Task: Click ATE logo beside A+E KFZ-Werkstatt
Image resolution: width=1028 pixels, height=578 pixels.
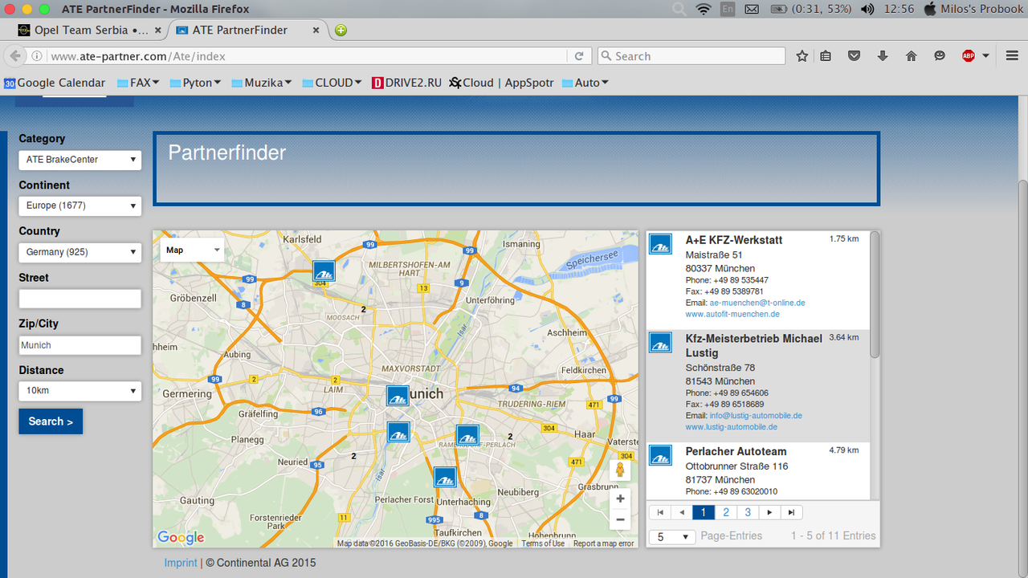Action: click(660, 244)
